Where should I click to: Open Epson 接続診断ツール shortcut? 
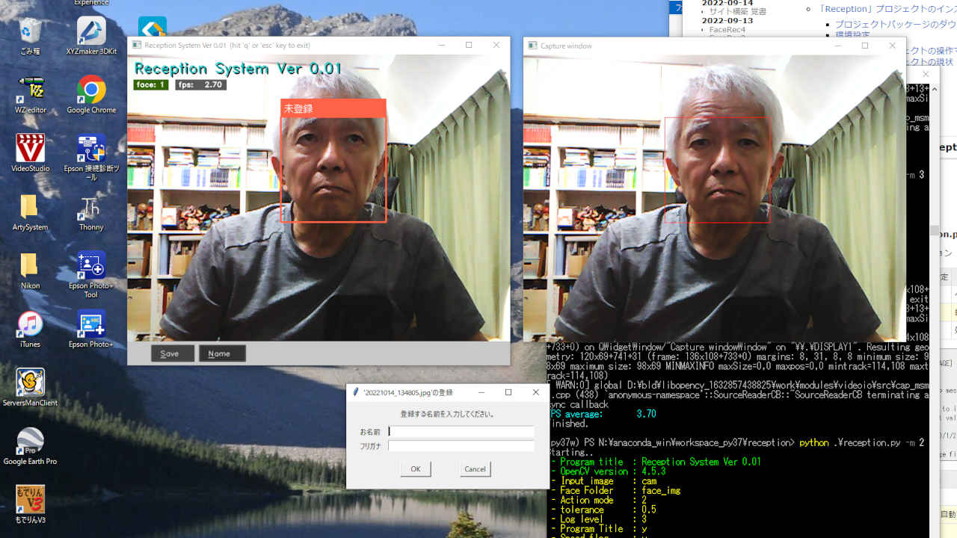91,149
